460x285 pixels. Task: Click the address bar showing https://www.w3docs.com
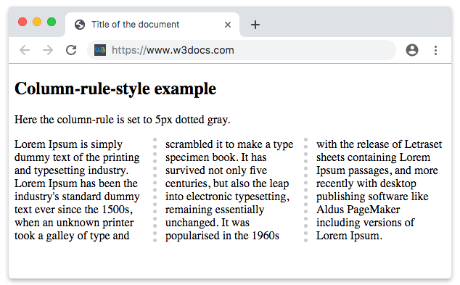(242, 50)
